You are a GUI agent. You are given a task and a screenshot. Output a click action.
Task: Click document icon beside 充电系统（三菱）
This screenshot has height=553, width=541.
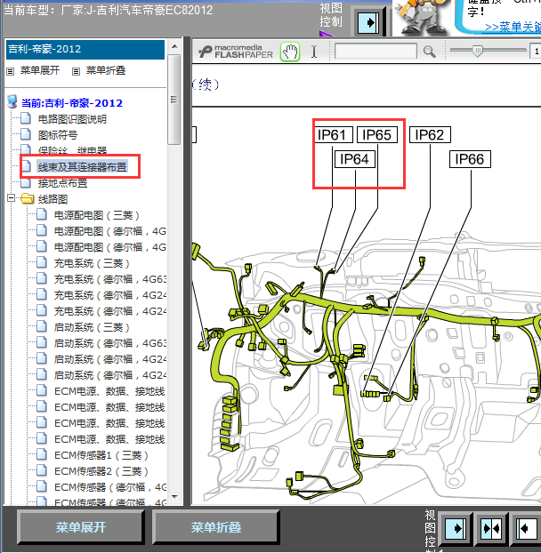[42, 262]
